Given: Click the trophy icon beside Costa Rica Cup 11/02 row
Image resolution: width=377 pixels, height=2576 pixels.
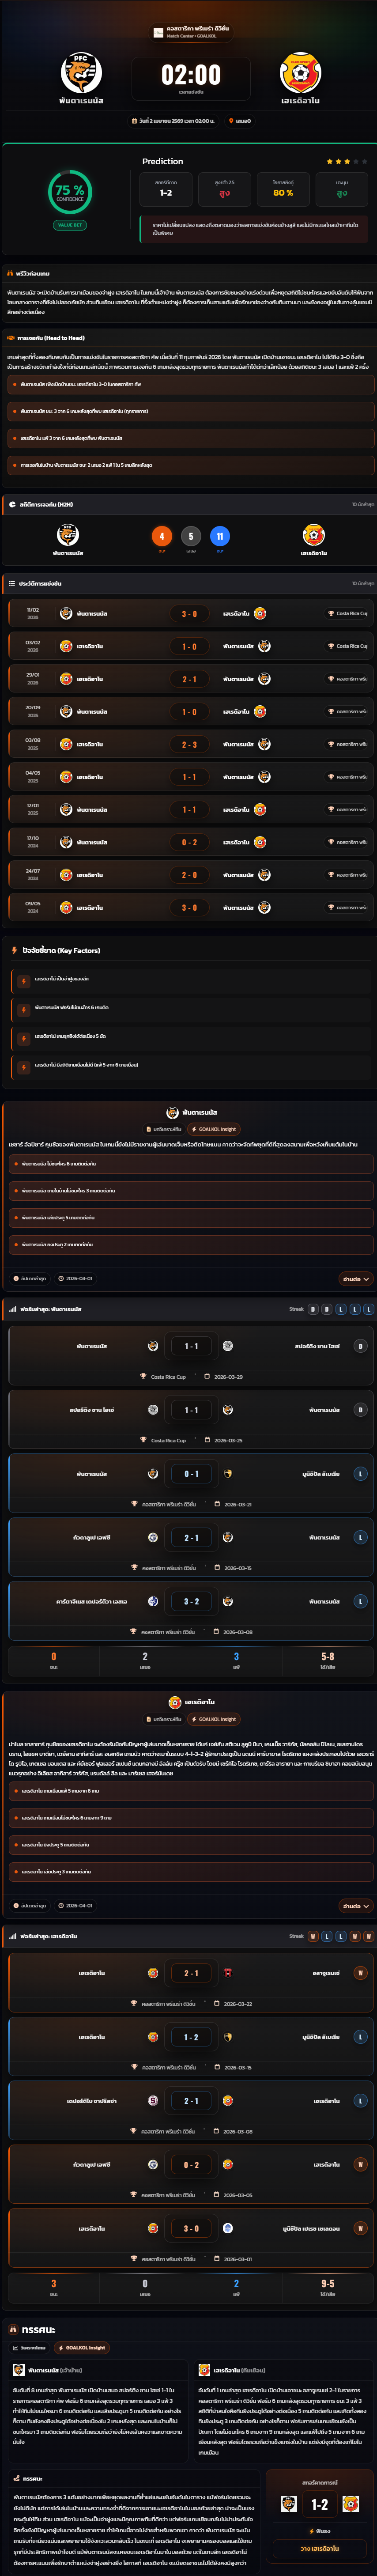Looking at the screenshot, I should tap(331, 614).
